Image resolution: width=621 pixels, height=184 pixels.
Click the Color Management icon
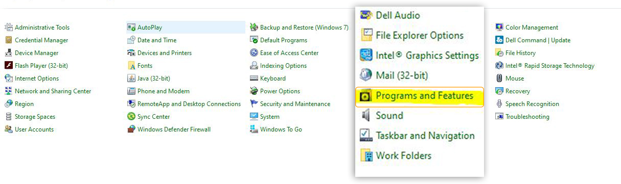(499, 28)
